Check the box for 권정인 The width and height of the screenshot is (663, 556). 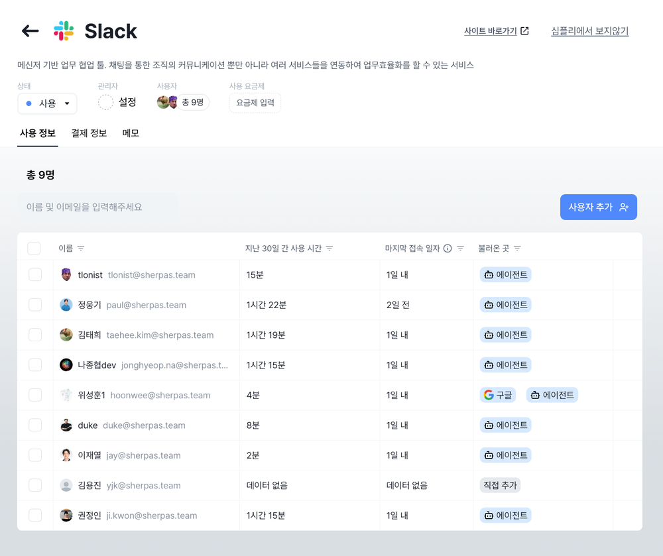[35, 515]
